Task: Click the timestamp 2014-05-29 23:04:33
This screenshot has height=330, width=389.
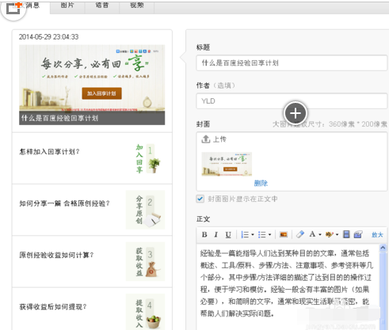Action: pos(48,36)
